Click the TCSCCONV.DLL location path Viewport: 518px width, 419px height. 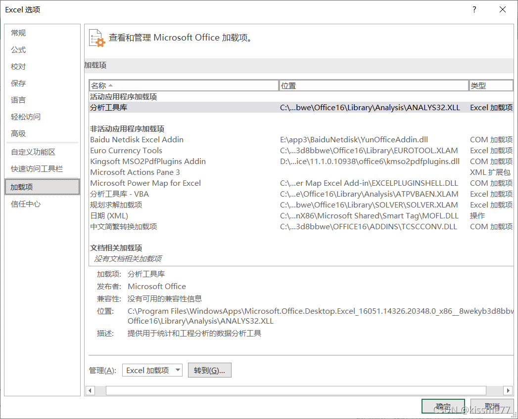pos(369,227)
